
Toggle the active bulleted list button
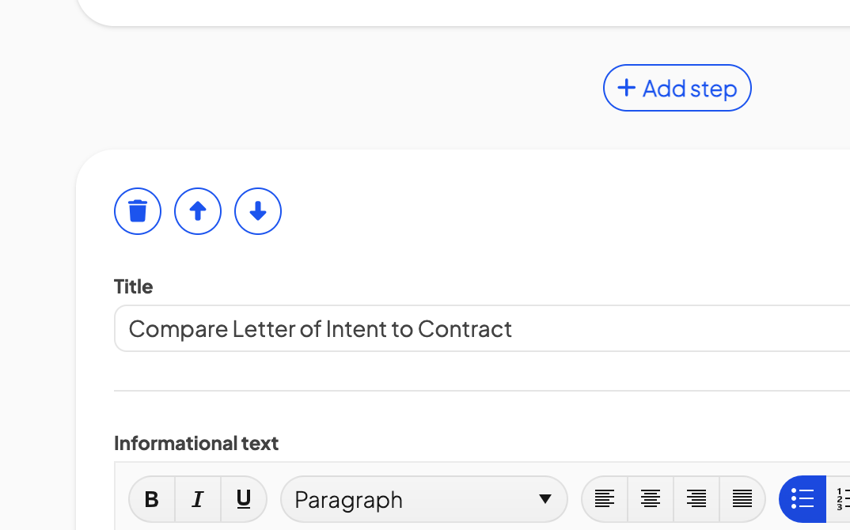[x=803, y=499]
